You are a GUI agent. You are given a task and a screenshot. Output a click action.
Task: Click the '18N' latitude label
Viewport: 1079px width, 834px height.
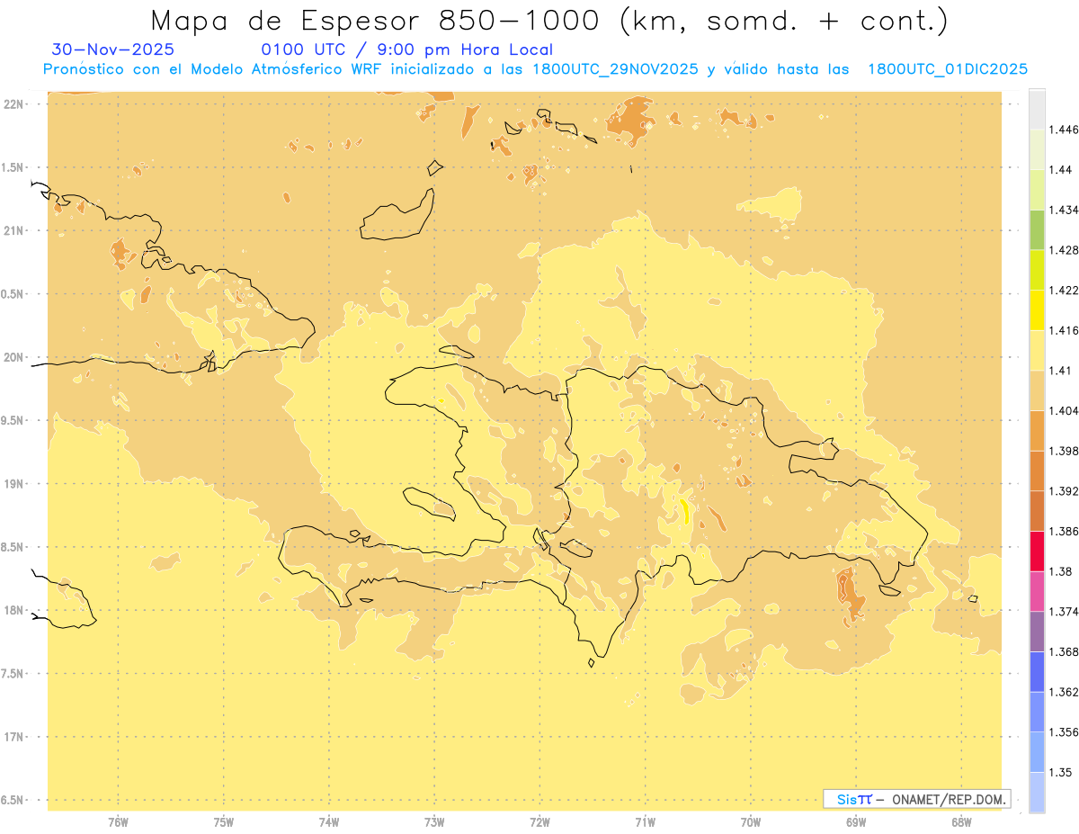tap(13, 611)
